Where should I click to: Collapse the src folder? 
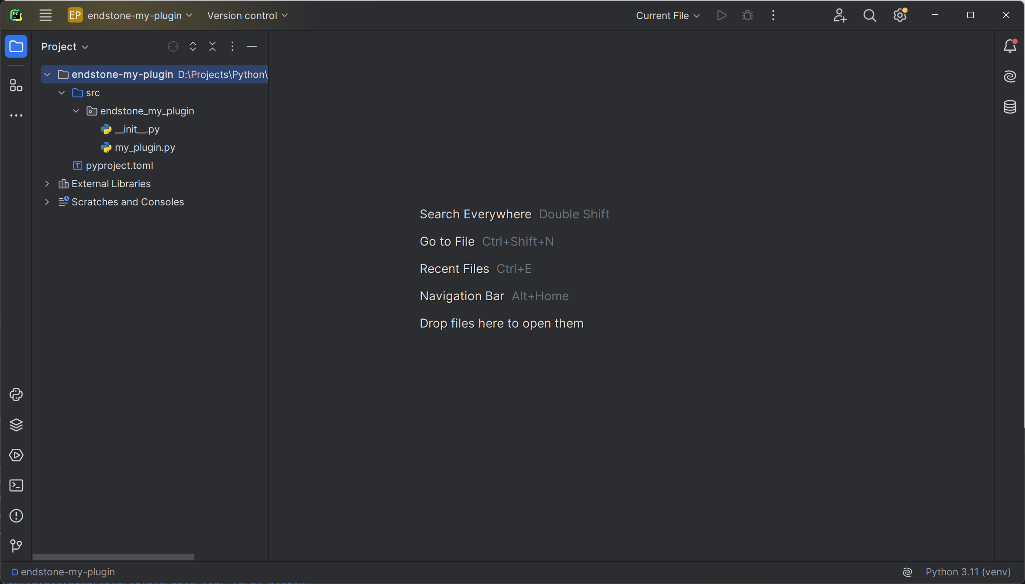[61, 93]
